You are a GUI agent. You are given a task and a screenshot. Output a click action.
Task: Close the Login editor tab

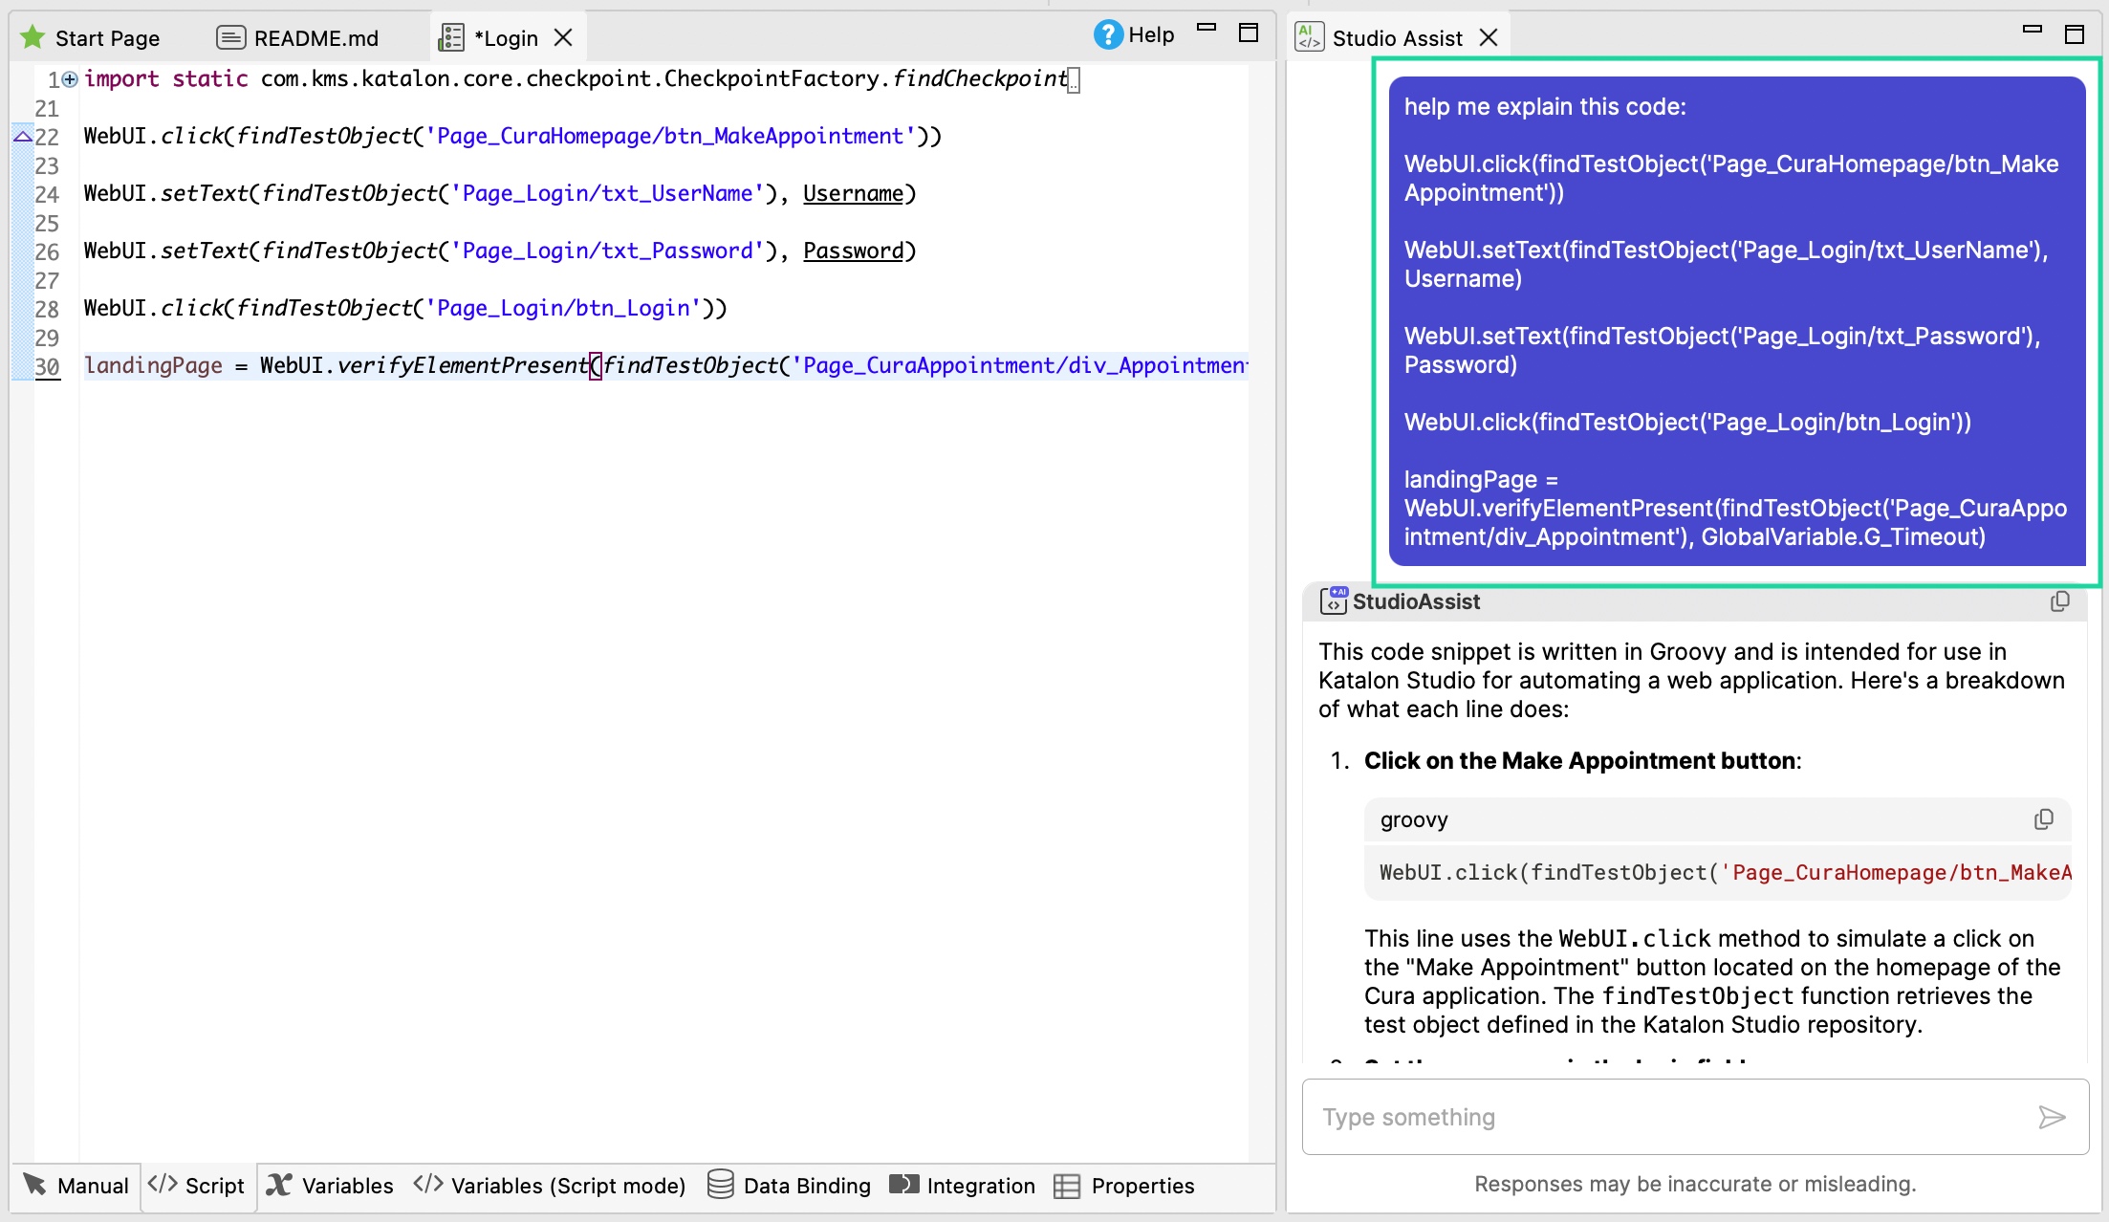pyautogui.click(x=564, y=37)
